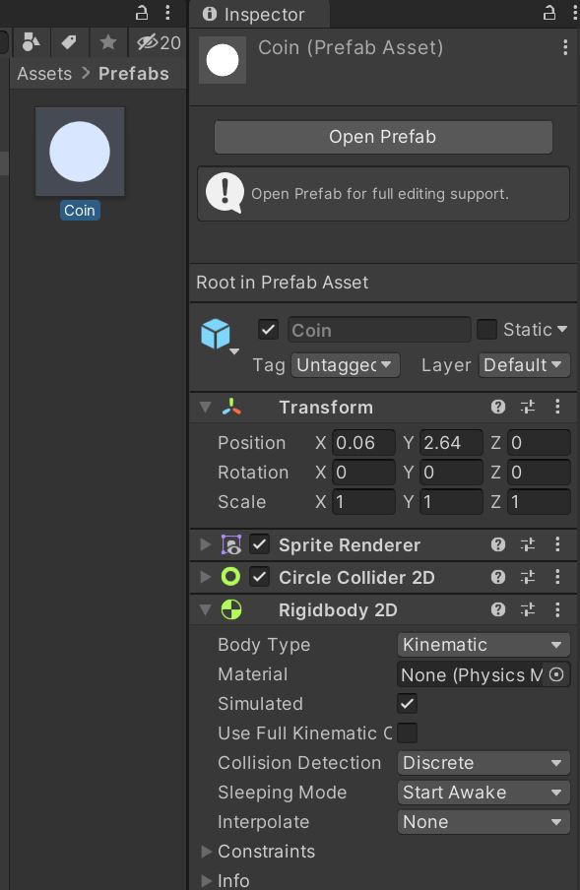The width and height of the screenshot is (580, 890).
Task: Expand the Sprite Renderer component
Action: [206, 544]
